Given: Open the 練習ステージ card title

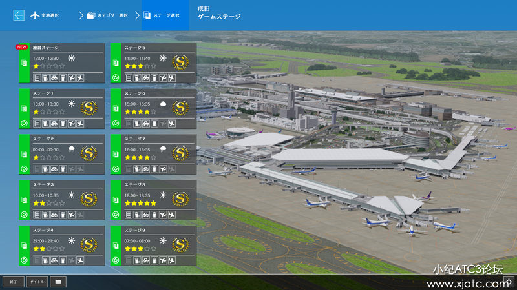Looking at the screenshot, I should (46, 47).
